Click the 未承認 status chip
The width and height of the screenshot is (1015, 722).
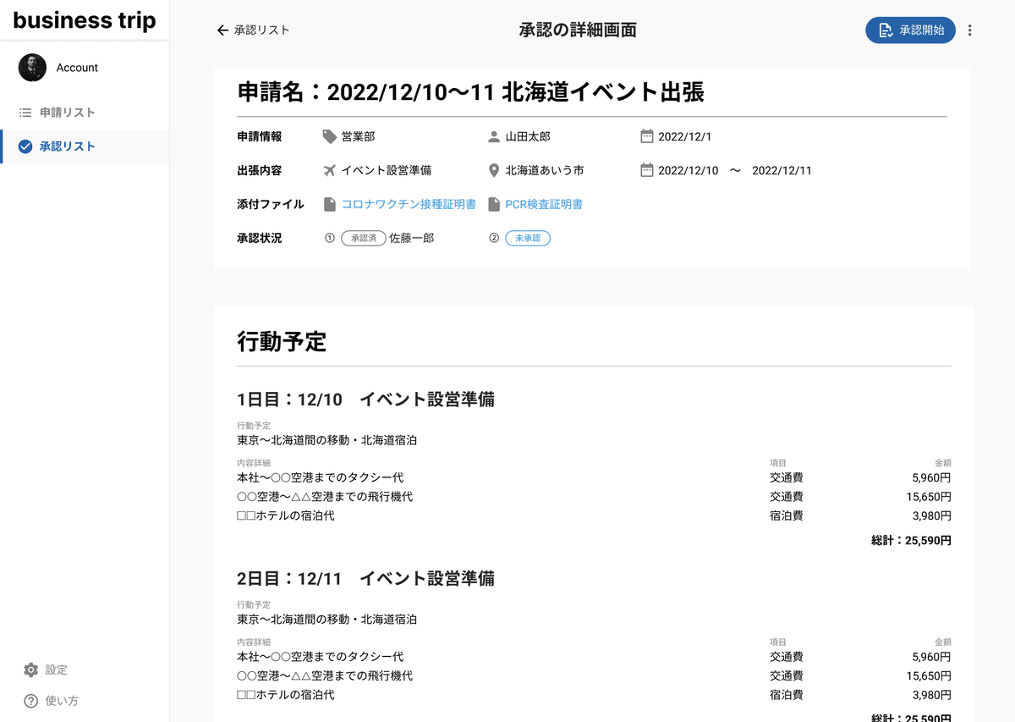pos(528,239)
